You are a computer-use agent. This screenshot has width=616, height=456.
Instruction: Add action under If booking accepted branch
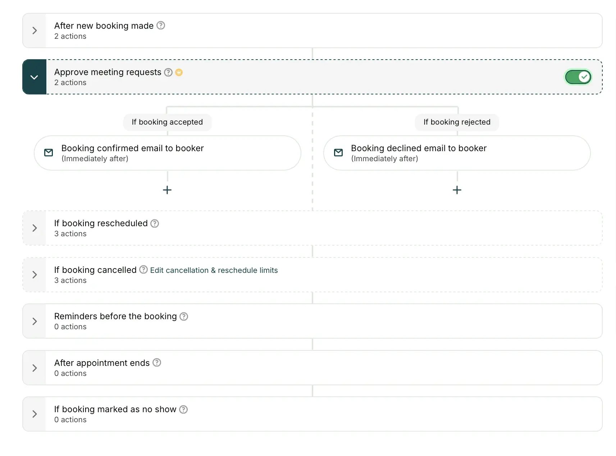(167, 190)
